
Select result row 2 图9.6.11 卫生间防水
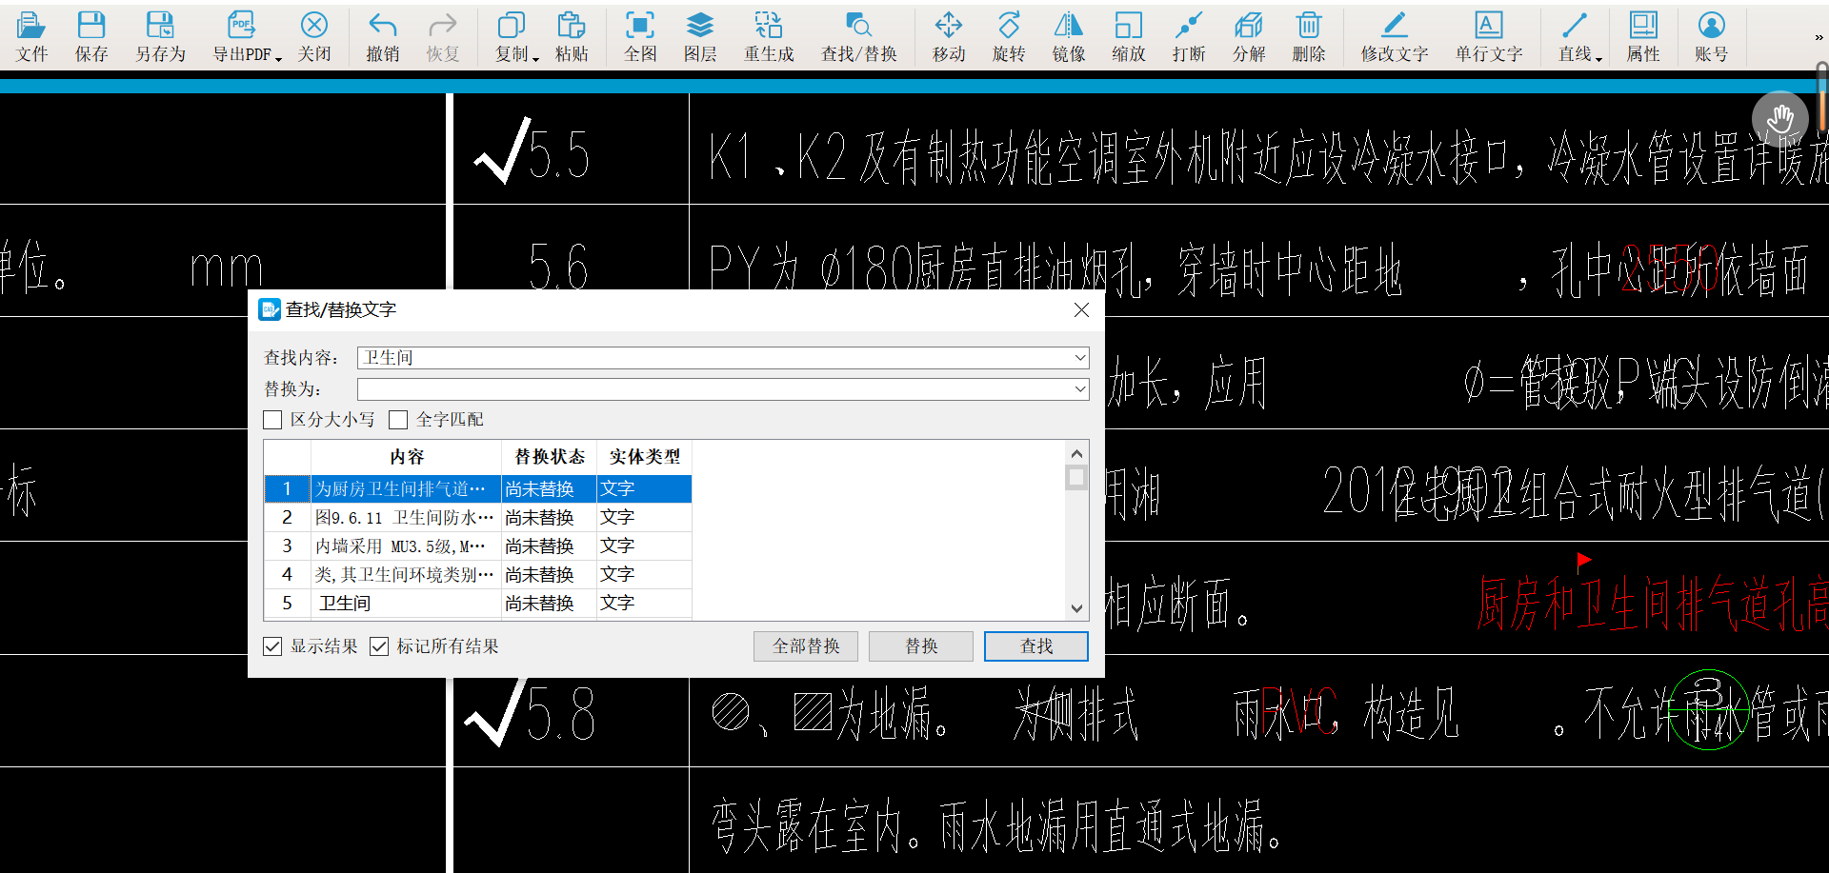[478, 518]
